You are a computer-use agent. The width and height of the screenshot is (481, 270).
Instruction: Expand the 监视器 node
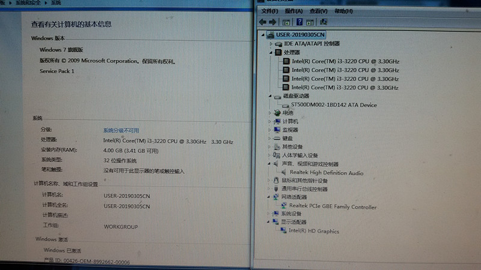click(x=270, y=130)
